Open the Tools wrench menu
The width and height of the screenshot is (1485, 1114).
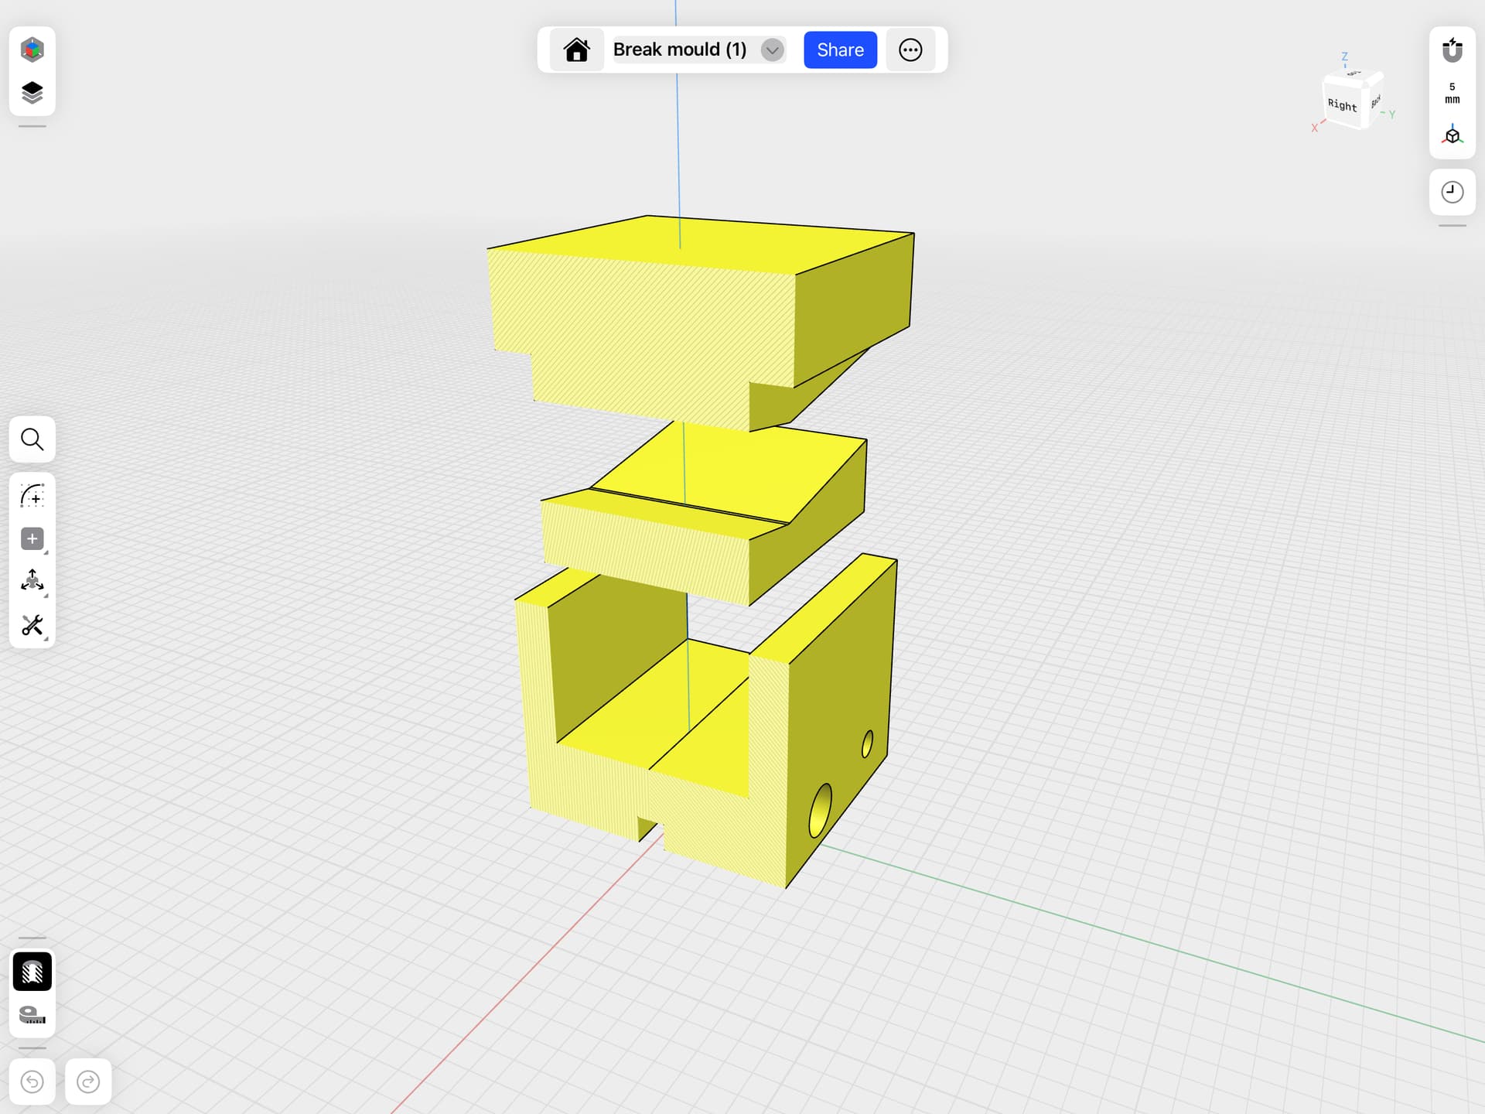pyautogui.click(x=32, y=625)
